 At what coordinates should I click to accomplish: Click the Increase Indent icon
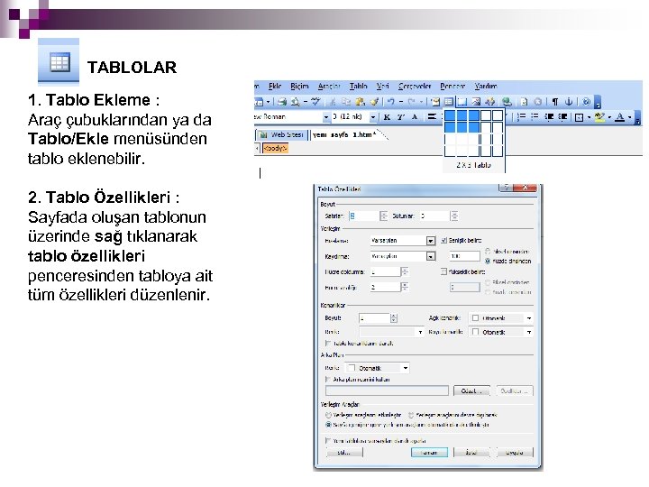click(x=562, y=117)
